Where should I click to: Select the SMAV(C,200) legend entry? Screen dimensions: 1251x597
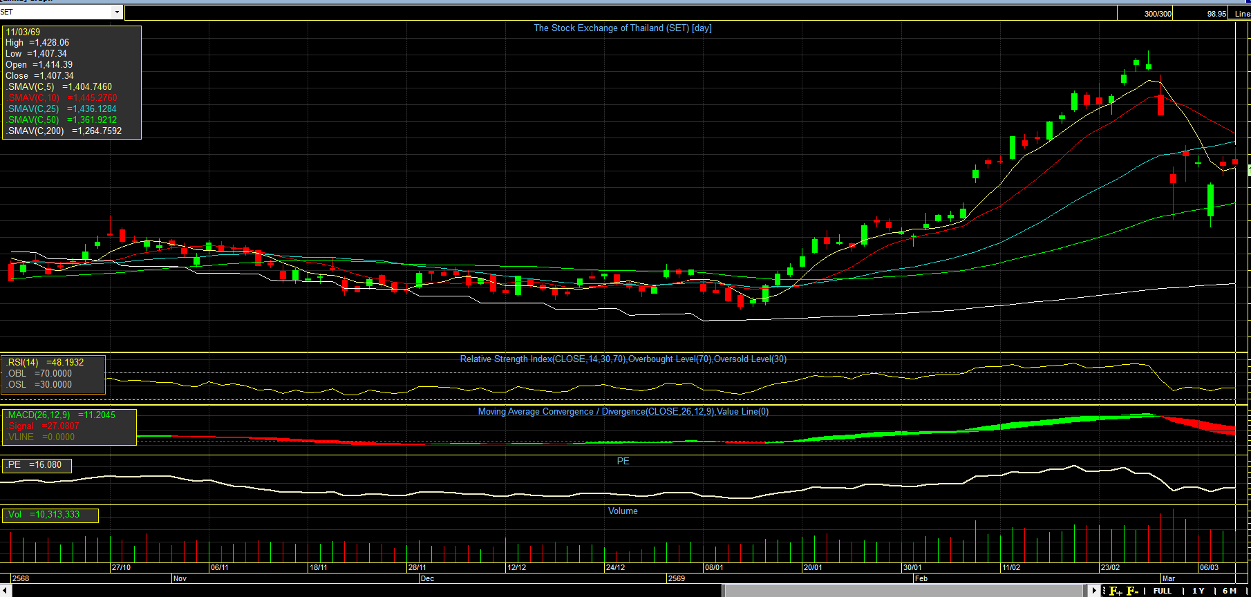click(x=64, y=131)
